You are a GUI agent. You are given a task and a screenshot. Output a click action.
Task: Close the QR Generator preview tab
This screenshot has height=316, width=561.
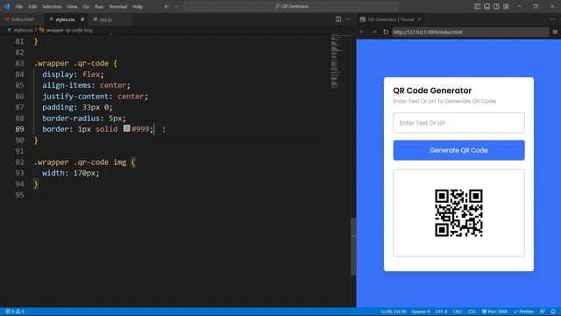coord(419,19)
